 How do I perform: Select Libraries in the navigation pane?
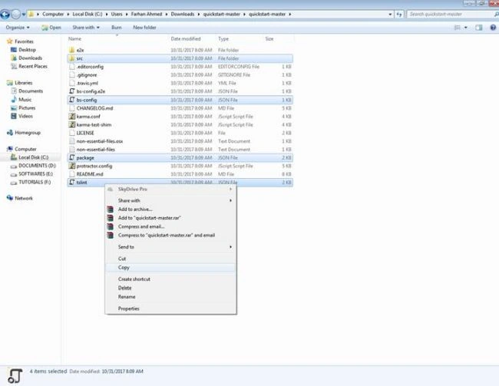23,83
